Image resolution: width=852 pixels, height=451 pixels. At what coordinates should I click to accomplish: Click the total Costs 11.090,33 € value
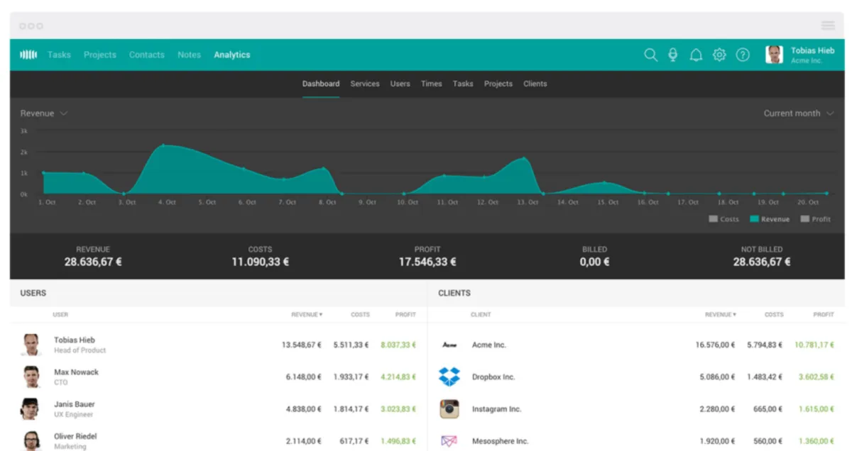(260, 262)
